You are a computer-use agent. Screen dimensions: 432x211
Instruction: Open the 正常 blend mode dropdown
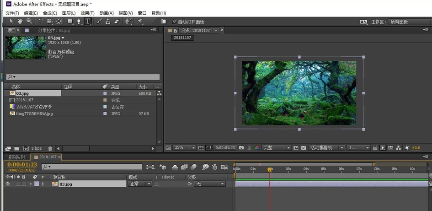[139, 184]
